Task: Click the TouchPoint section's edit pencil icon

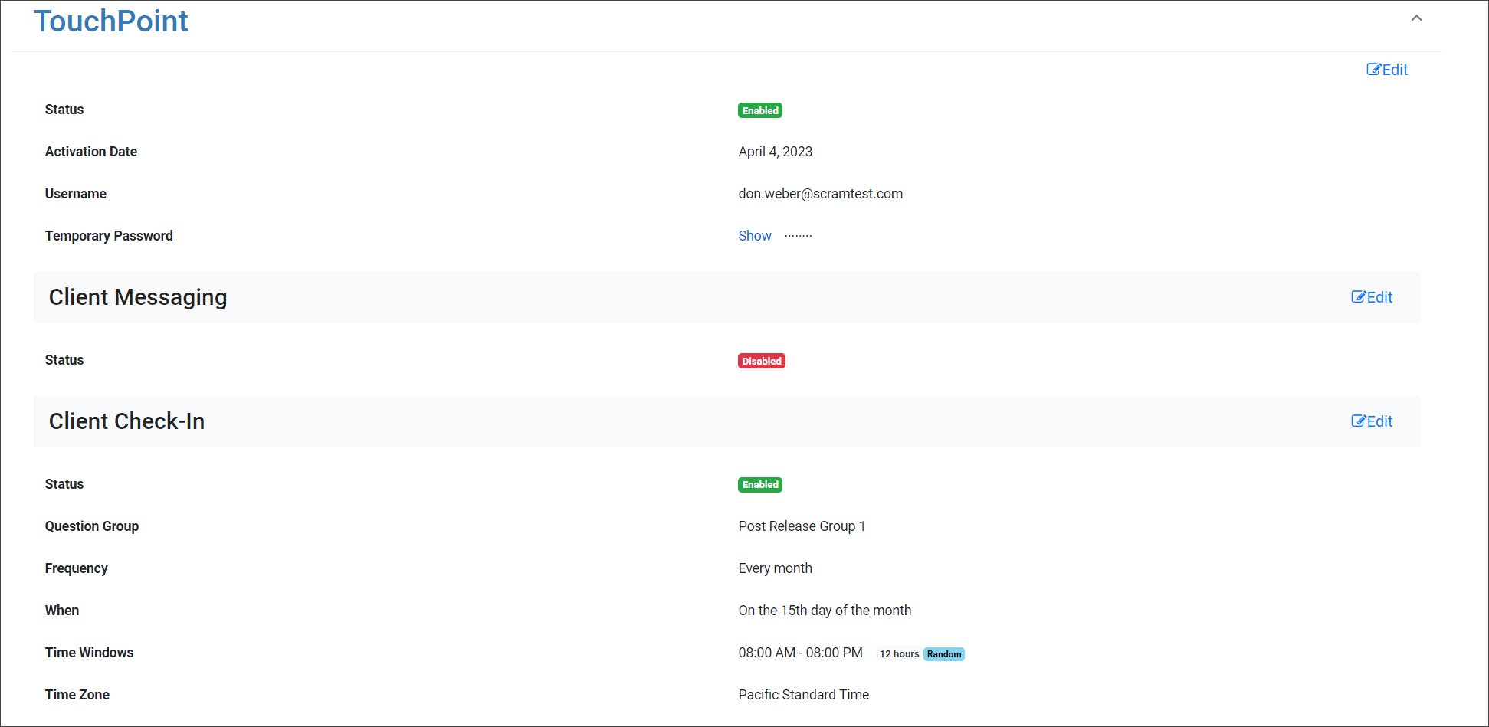Action: tap(1373, 70)
